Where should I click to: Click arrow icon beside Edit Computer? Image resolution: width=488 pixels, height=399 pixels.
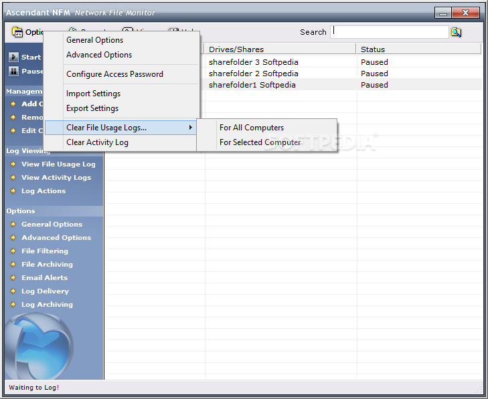click(13, 130)
